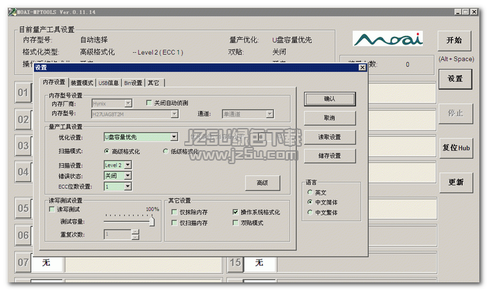This screenshot has height=290, width=487.
Task: Click the port 15 slot button
Action: (235, 263)
